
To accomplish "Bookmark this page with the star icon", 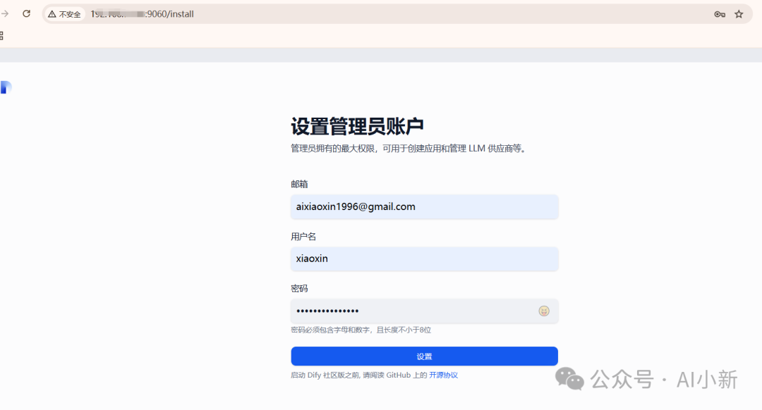I will [739, 14].
